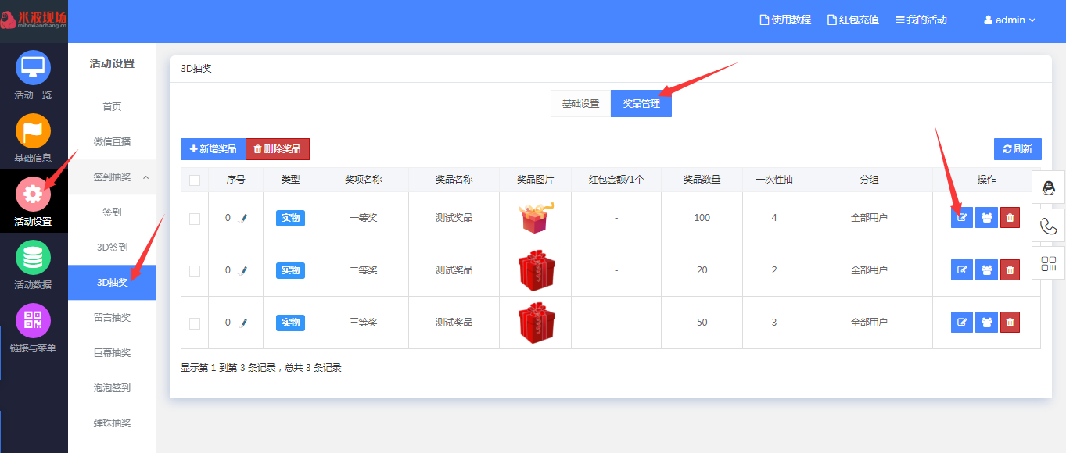Edit sequence number pencil for 一等奖
1066x453 pixels.
click(x=242, y=219)
